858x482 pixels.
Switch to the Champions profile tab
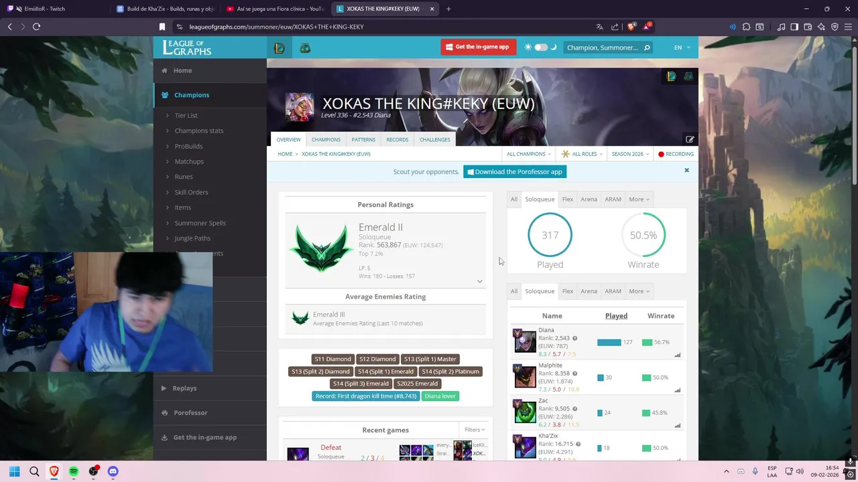326,139
